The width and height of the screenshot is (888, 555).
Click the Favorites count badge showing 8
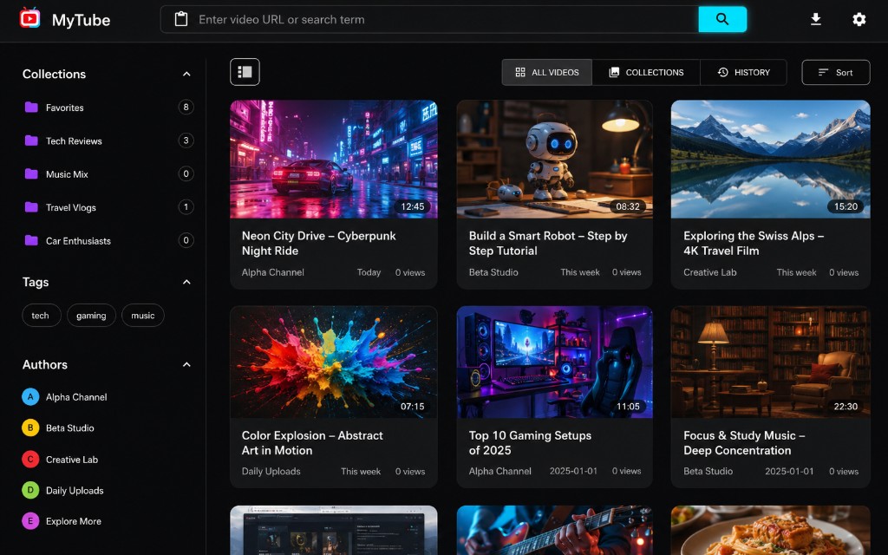coord(186,107)
